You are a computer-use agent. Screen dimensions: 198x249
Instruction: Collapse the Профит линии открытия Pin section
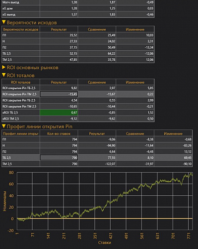pos(4,126)
